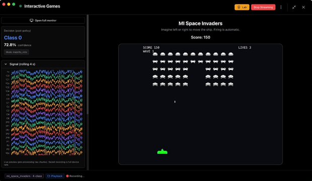Click the in-game 'WAVE 1' text

point(148,51)
